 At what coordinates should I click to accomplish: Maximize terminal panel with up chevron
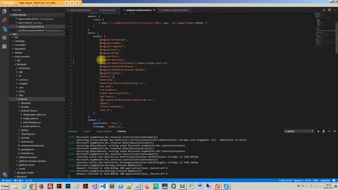329,131
